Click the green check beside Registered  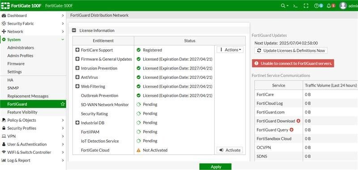pos(138,50)
